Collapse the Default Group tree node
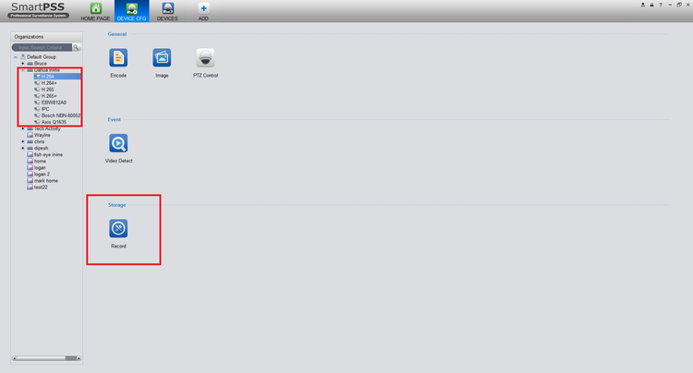The width and height of the screenshot is (693, 373). [x=16, y=57]
